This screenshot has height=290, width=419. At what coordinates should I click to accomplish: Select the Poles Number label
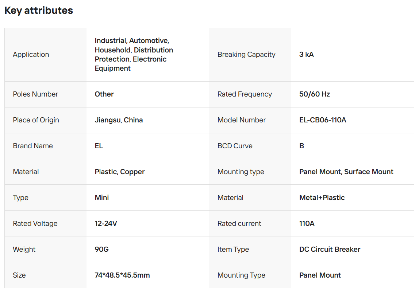pos(35,94)
